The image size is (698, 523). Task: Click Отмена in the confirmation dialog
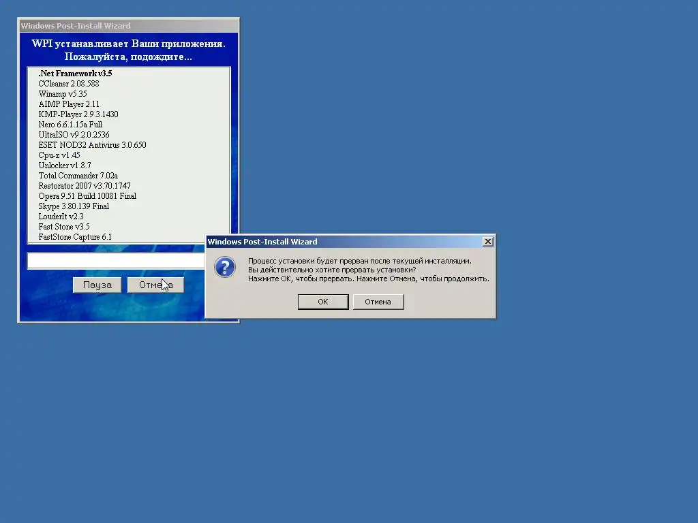click(378, 302)
